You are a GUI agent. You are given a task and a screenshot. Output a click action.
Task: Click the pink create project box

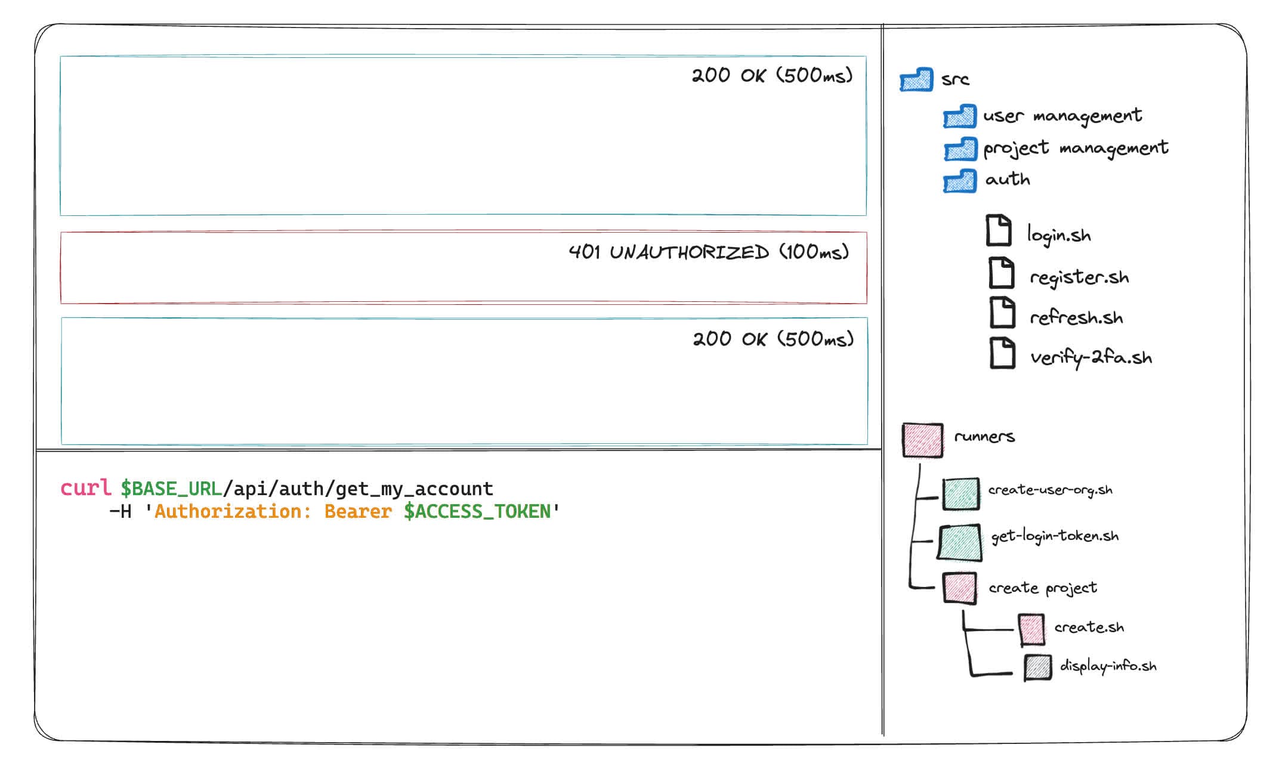(960, 588)
